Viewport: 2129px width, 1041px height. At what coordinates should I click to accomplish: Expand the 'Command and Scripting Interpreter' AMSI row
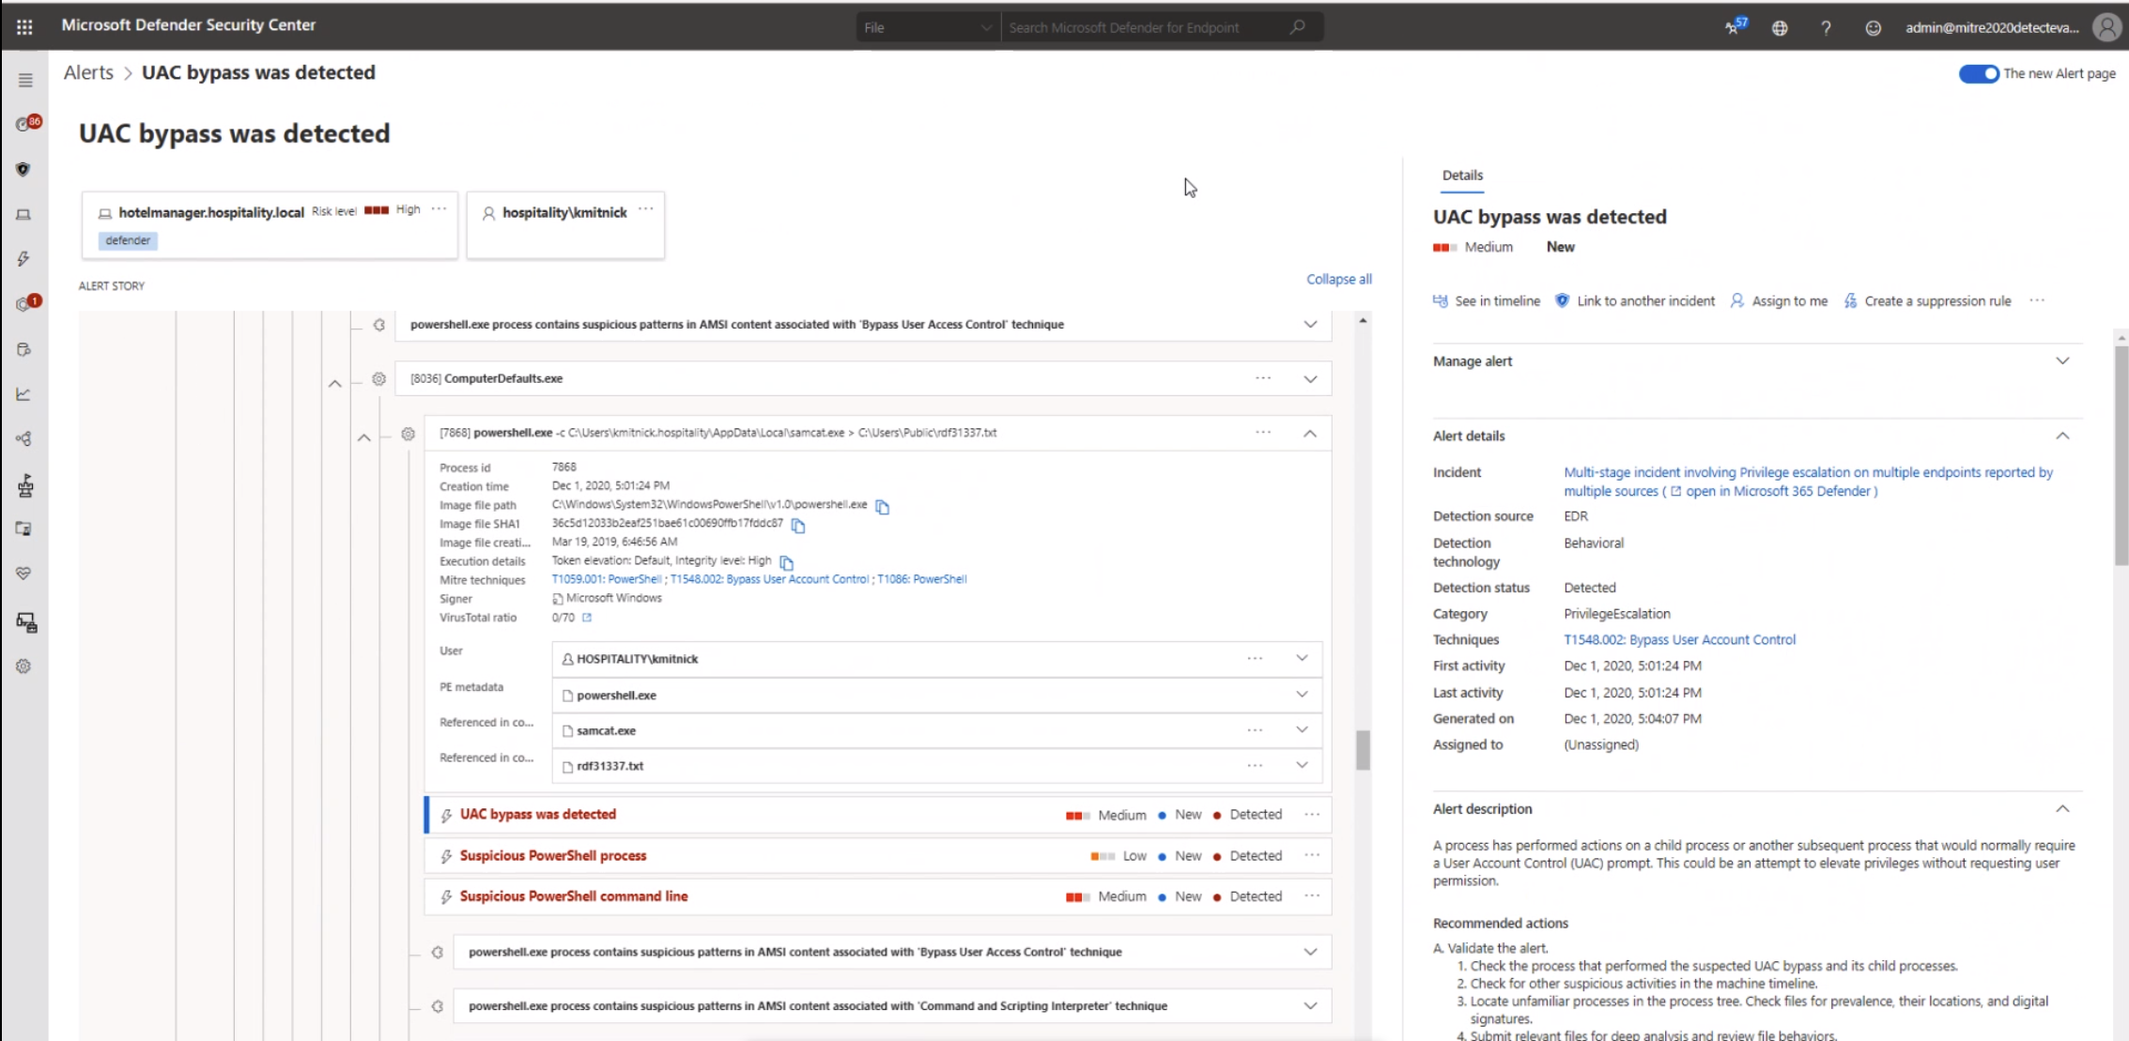click(x=1310, y=1006)
